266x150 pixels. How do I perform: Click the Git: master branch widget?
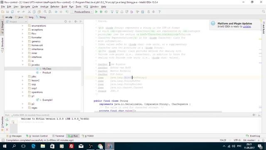(249, 140)
